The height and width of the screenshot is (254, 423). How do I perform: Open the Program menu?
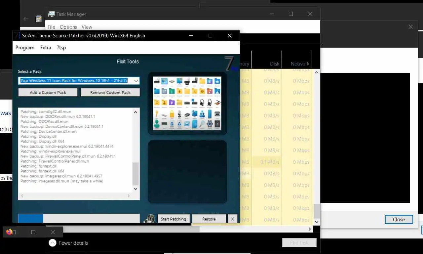(x=25, y=48)
